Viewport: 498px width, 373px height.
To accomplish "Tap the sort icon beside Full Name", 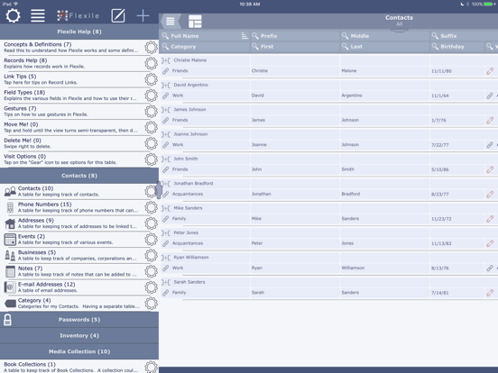I will (244, 36).
